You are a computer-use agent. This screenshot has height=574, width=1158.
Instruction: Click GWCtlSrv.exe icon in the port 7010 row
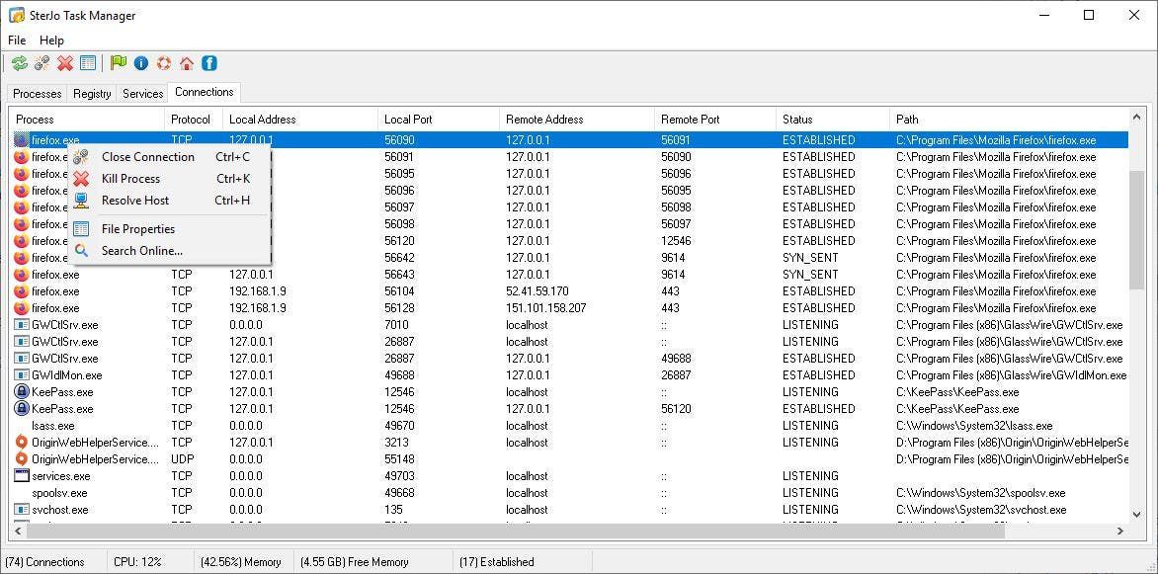click(22, 324)
